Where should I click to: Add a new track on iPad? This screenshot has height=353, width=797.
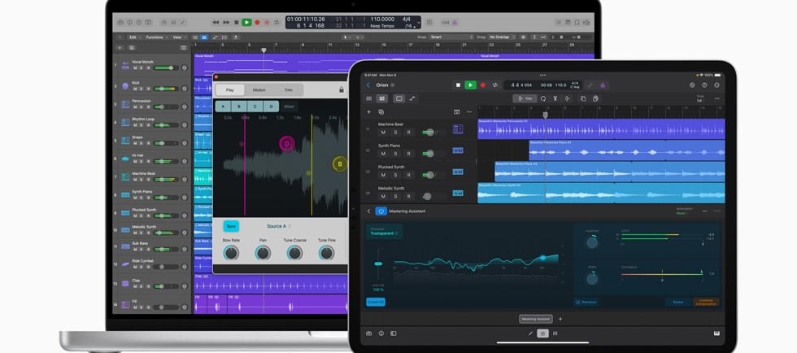[369, 112]
